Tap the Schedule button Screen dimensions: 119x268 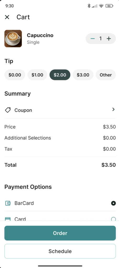[x=60, y=251]
